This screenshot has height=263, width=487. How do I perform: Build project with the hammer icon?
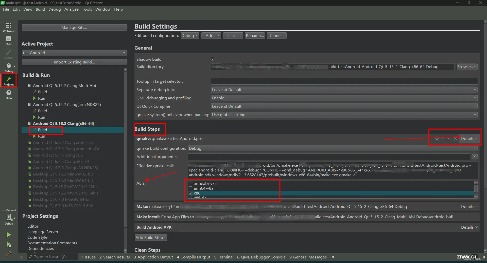point(9,254)
